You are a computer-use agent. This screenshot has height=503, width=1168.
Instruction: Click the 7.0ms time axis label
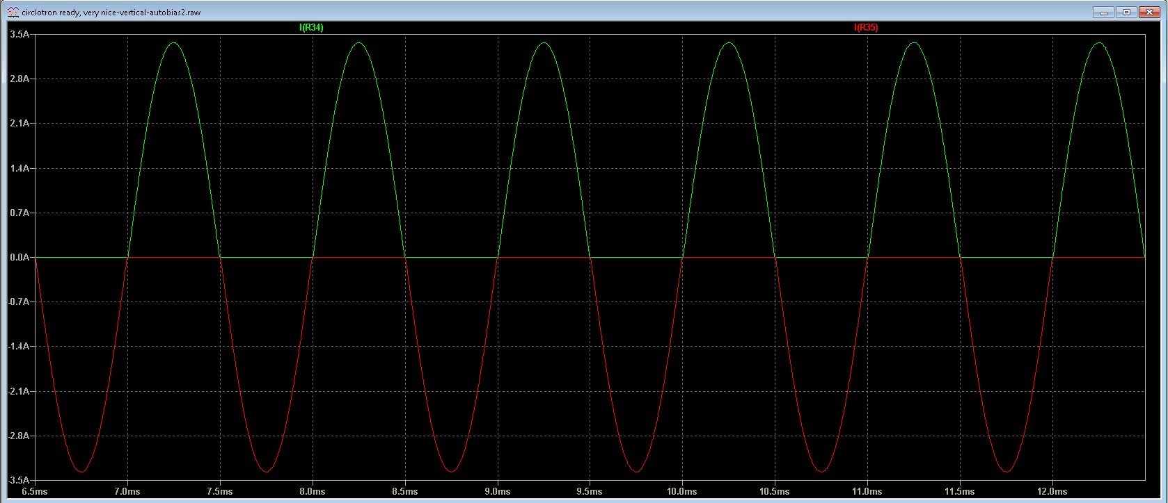[x=127, y=491]
